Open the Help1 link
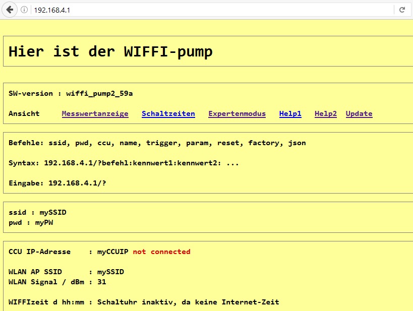Image resolution: width=413 pixels, height=311 pixels. point(290,114)
